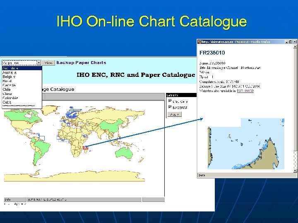Toggle the BASEMAP layer checkbox
The height and width of the screenshot is (223, 298).
coord(170,107)
